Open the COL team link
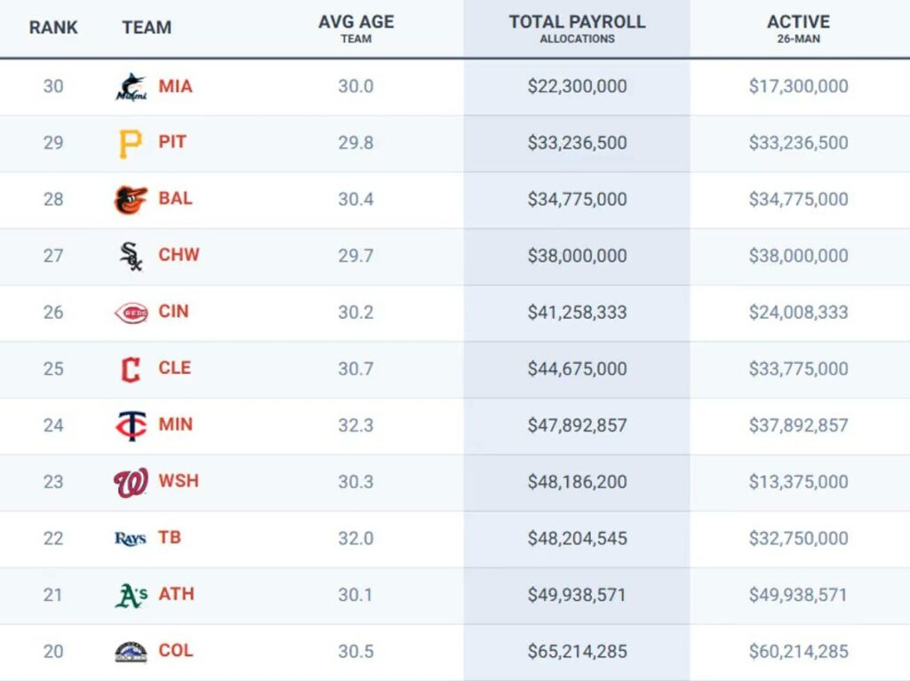 176,651
